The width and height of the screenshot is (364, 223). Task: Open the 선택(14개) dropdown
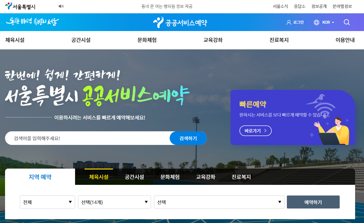coord(115,202)
